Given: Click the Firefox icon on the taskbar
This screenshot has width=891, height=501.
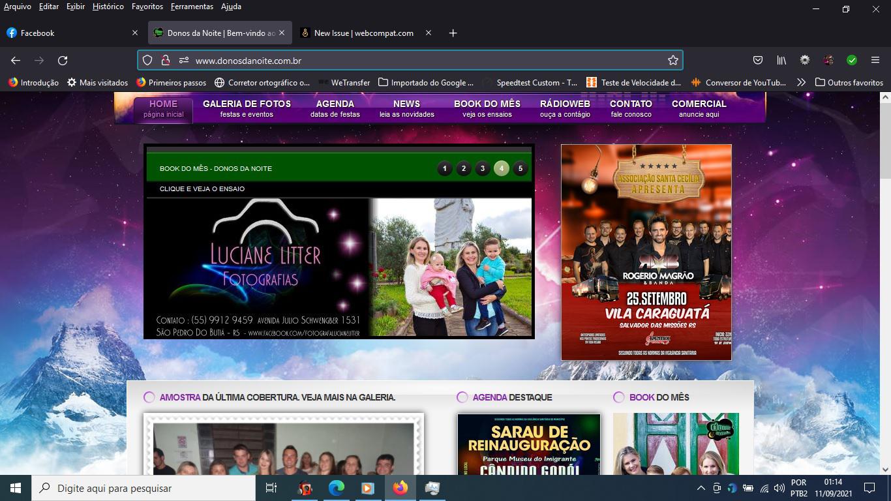Looking at the screenshot, I should click(400, 488).
